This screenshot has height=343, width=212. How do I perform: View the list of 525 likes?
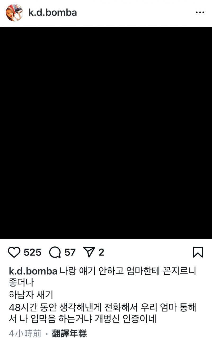(x=33, y=252)
